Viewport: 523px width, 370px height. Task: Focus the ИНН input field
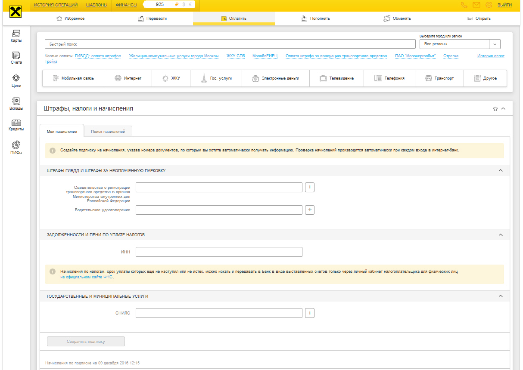pyautogui.click(x=219, y=252)
